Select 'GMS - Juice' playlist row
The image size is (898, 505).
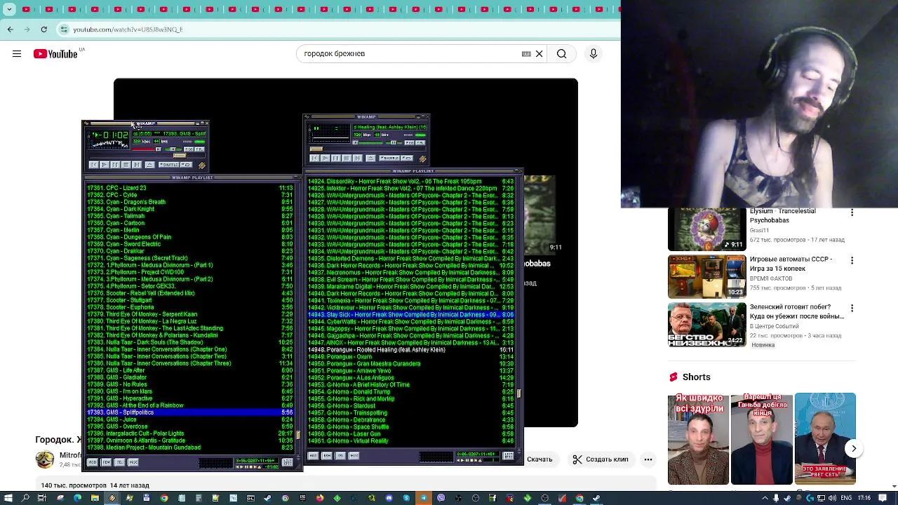click(x=189, y=419)
